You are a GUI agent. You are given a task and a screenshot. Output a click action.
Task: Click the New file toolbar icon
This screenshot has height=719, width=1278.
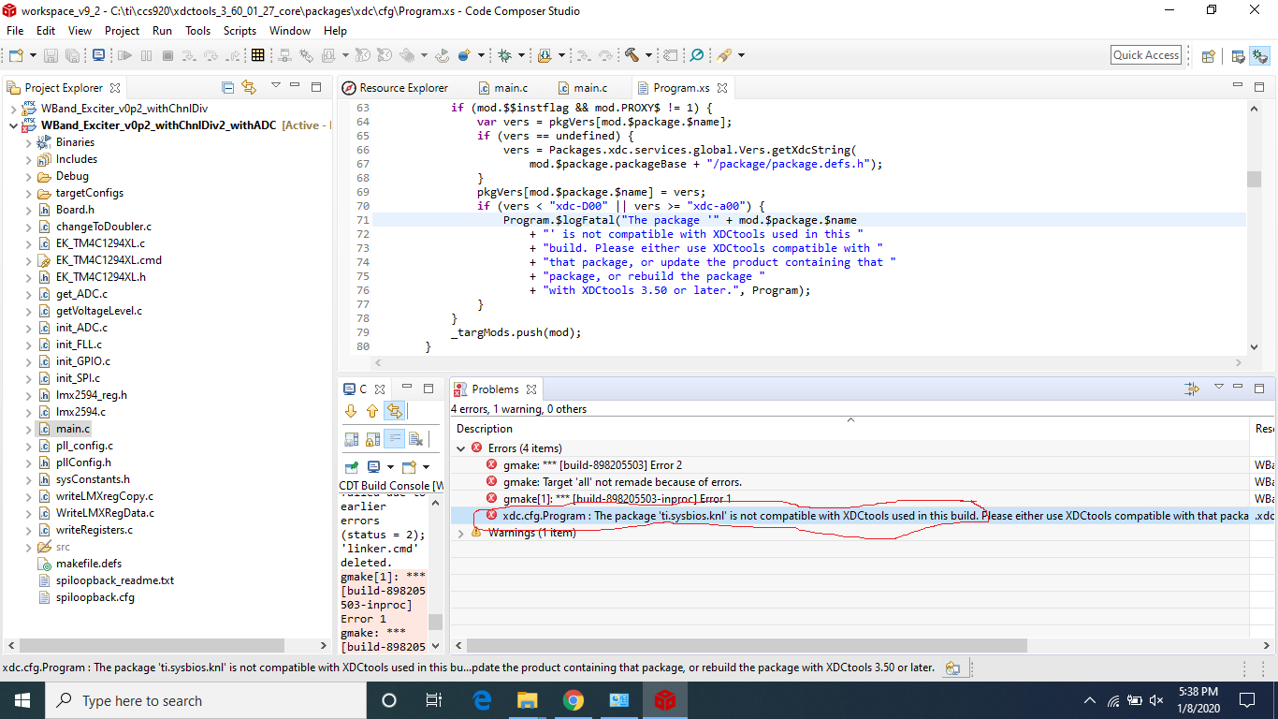(x=16, y=55)
